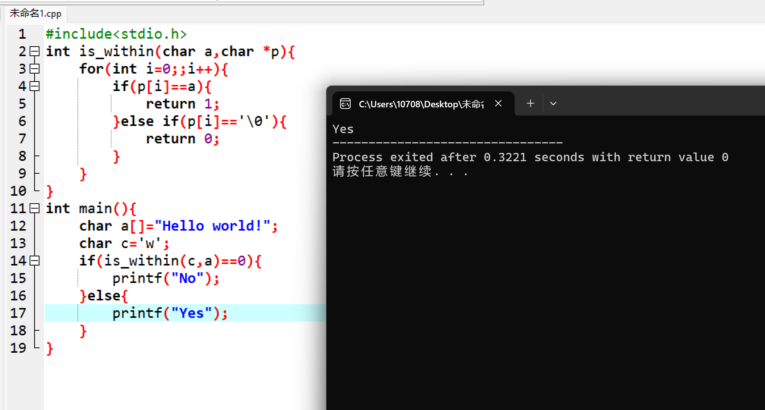Collapse the for loop fold marker on line 3
Image resolution: width=765 pixels, height=410 pixels.
point(35,69)
